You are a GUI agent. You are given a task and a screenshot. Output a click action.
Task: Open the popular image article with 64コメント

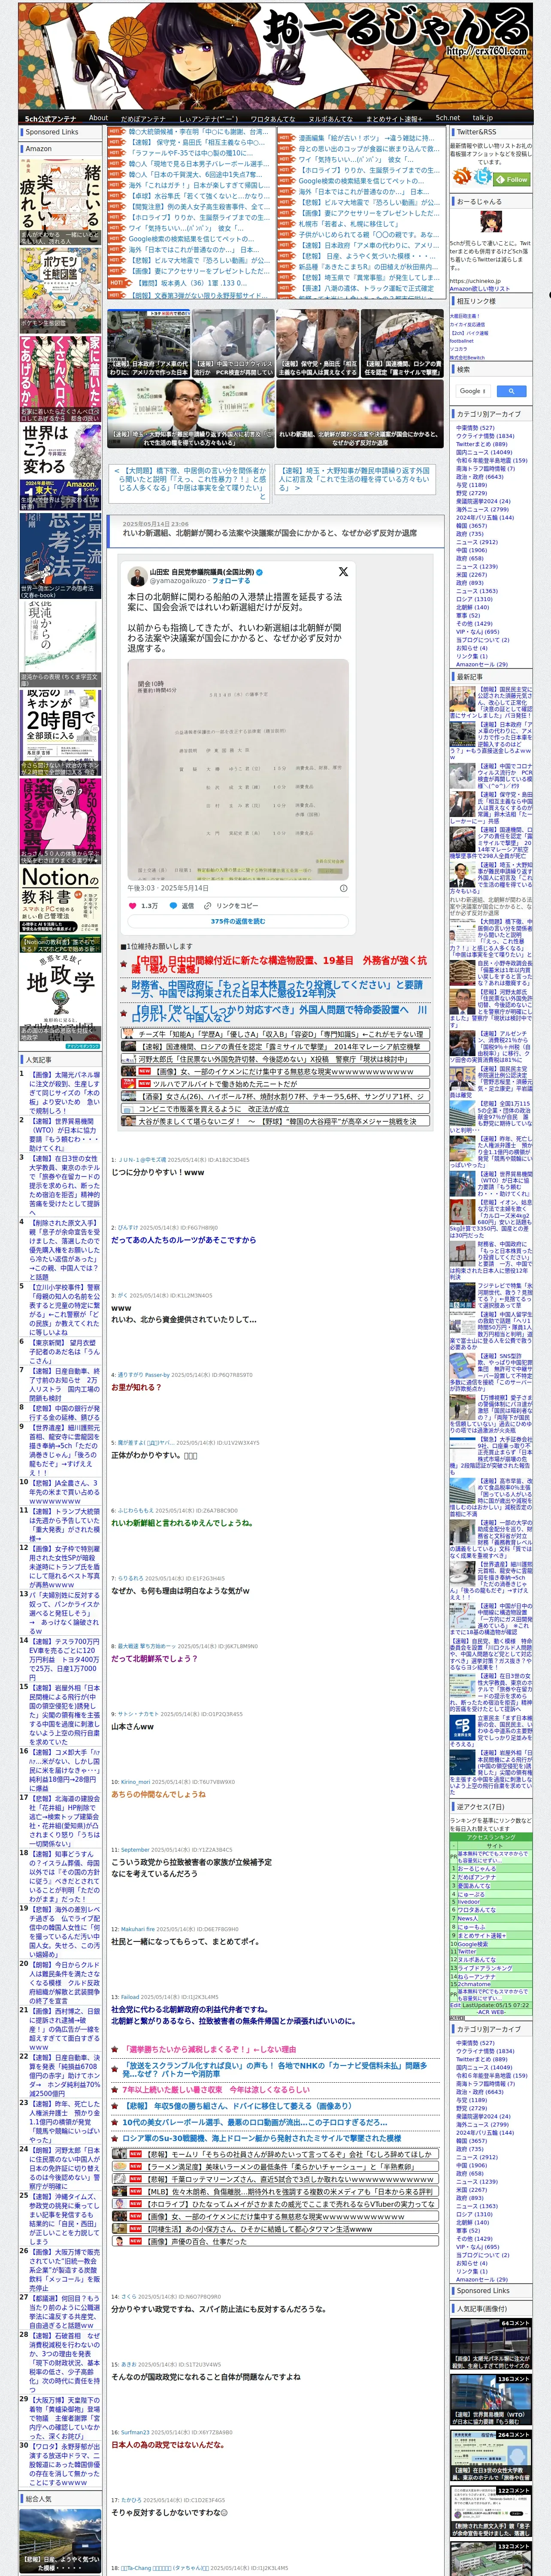pyautogui.click(x=491, y=2344)
